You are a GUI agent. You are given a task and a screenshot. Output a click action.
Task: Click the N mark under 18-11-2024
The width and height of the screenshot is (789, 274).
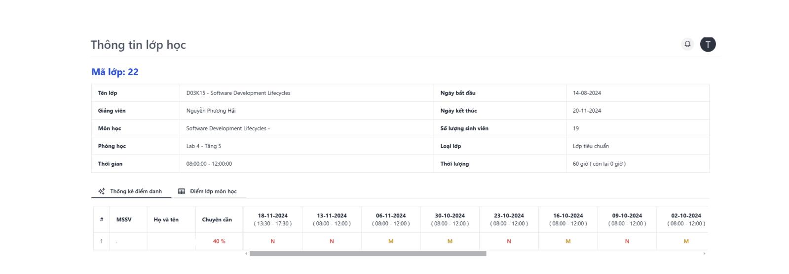272,241
